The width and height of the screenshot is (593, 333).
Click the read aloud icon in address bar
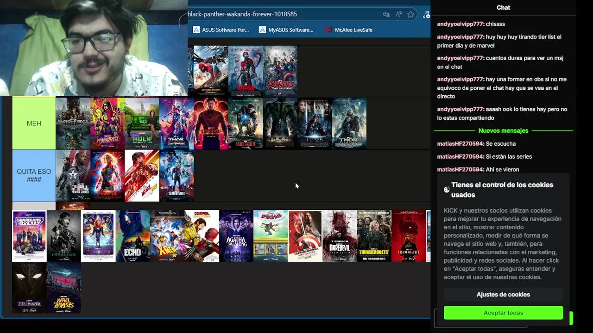[x=398, y=14]
